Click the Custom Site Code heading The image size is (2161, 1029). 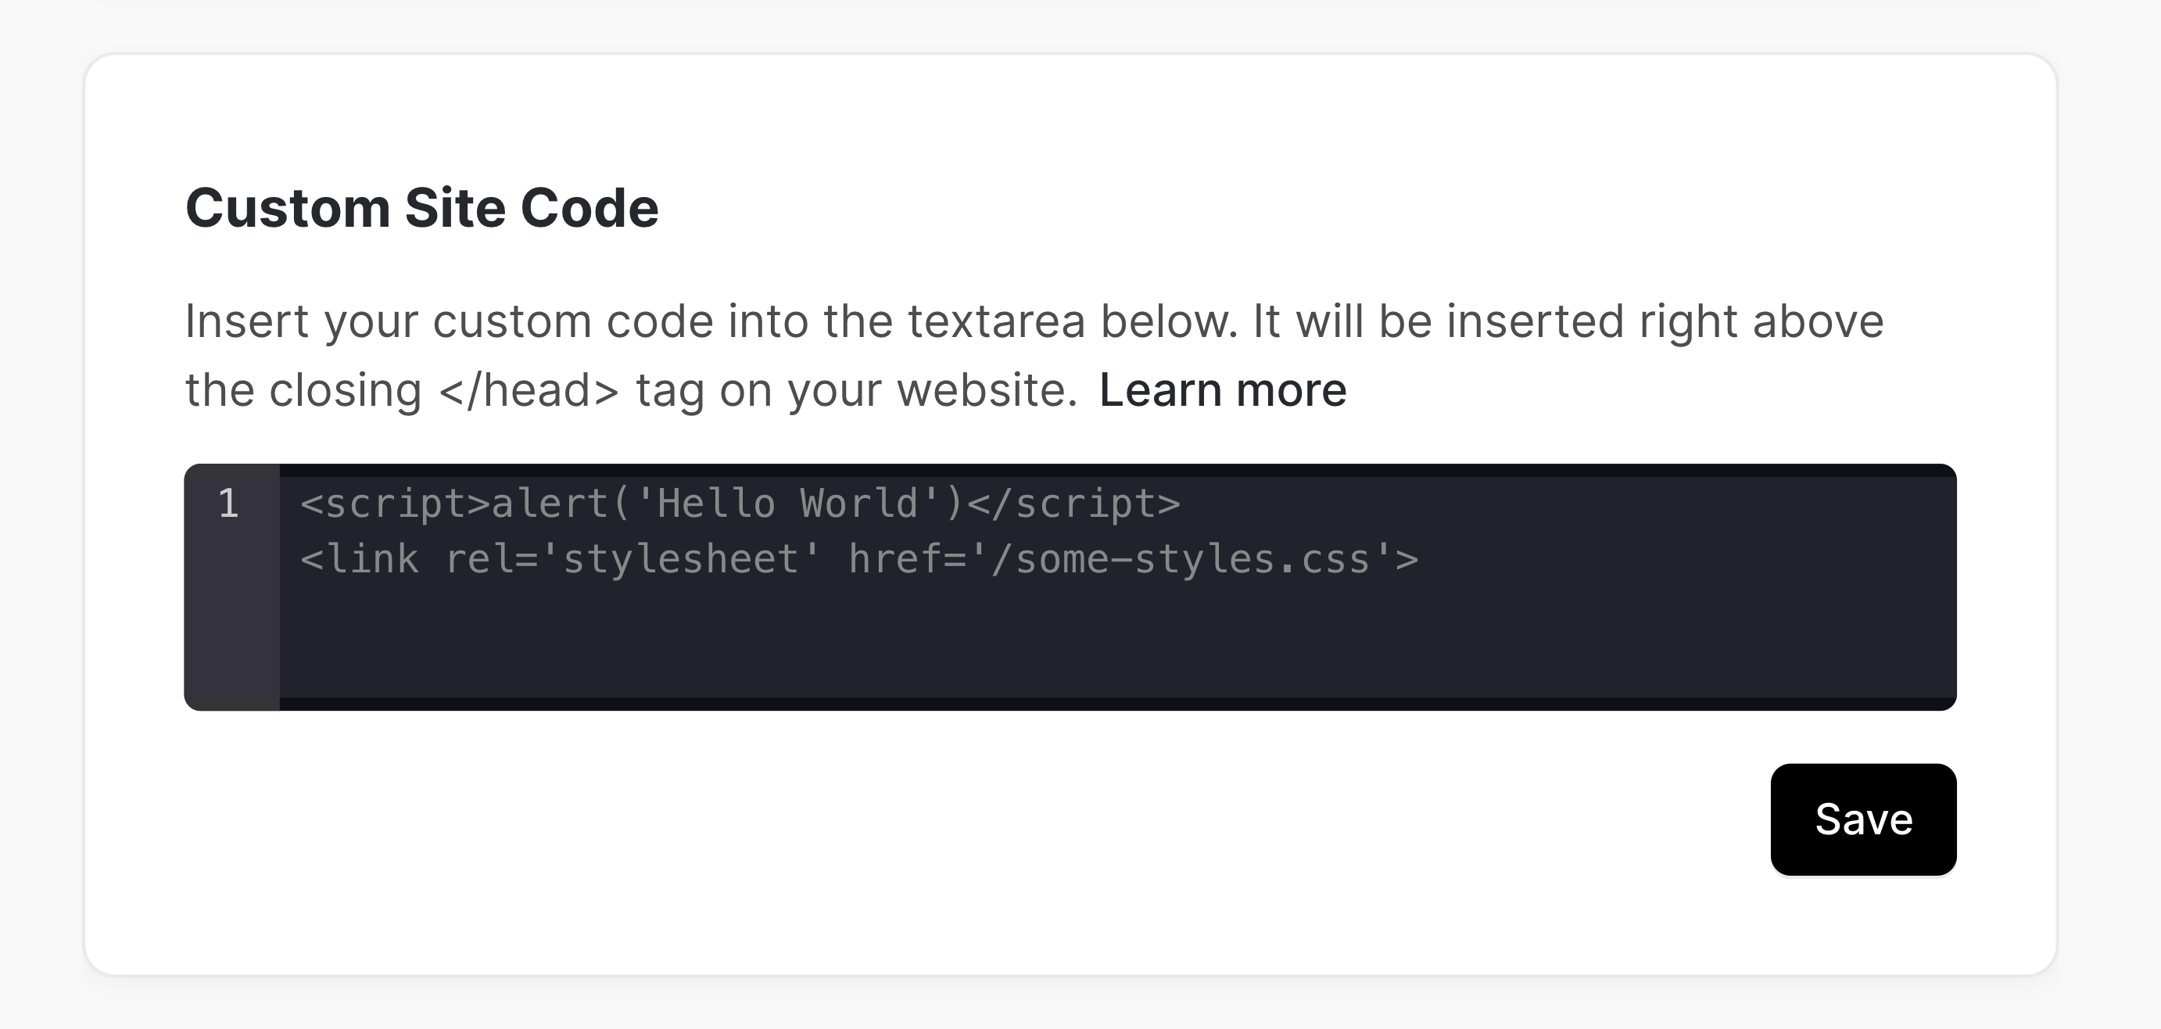pyautogui.click(x=422, y=207)
